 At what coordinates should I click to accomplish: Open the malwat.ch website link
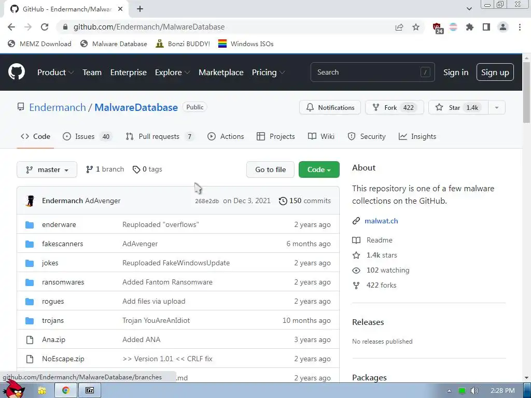(381, 221)
